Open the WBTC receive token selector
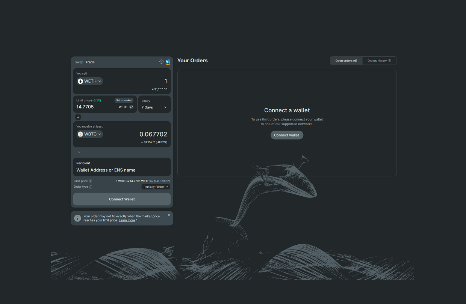 90,134
